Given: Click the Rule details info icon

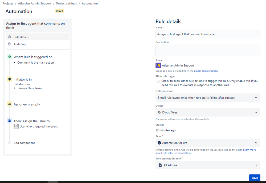Looking at the screenshot, I should pyautogui.click(x=10, y=37).
